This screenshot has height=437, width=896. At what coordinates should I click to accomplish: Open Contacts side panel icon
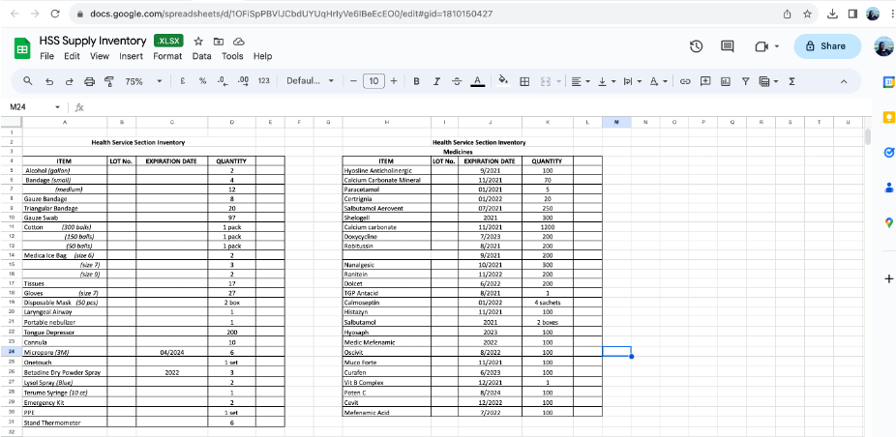pyautogui.click(x=888, y=188)
